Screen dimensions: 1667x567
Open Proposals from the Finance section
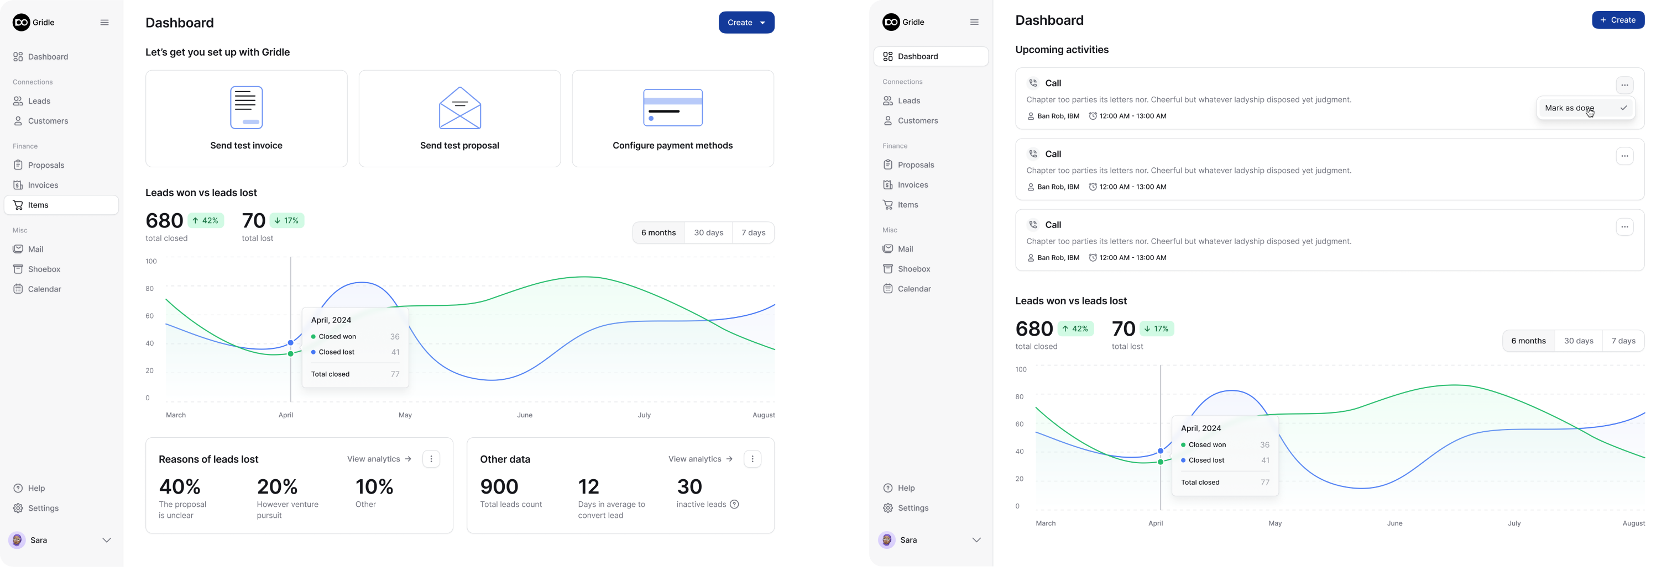click(x=45, y=165)
